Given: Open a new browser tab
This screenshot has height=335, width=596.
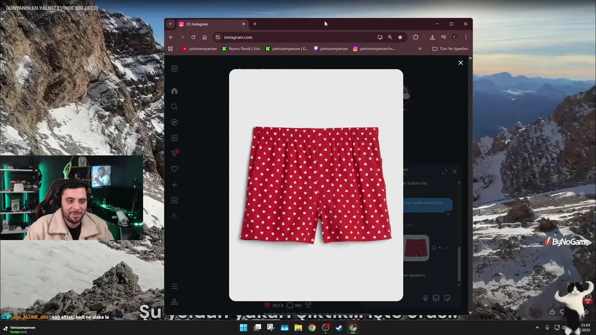Looking at the screenshot, I should click(255, 24).
